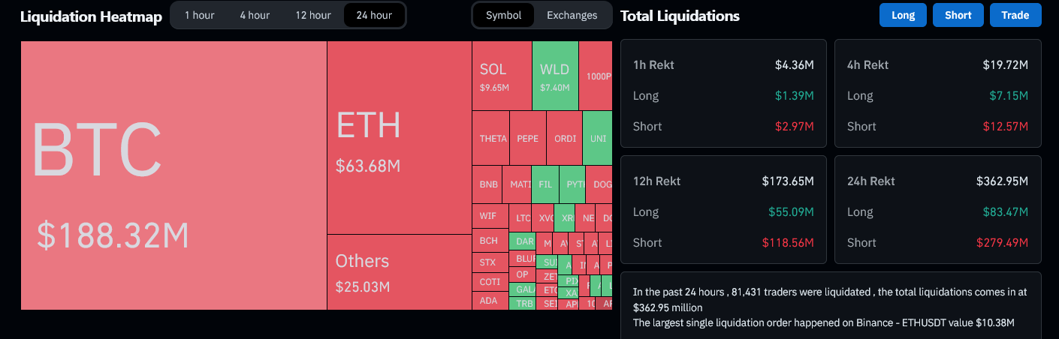
Task: Click the Total Liquidations heading
Action: click(x=680, y=16)
